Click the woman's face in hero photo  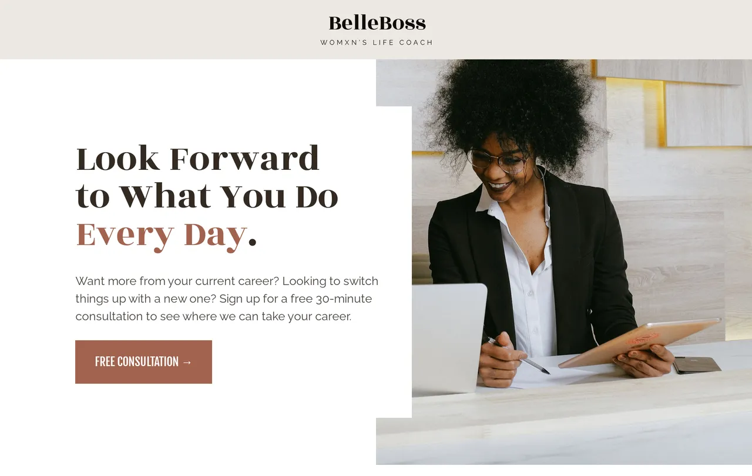(x=503, y=167)
